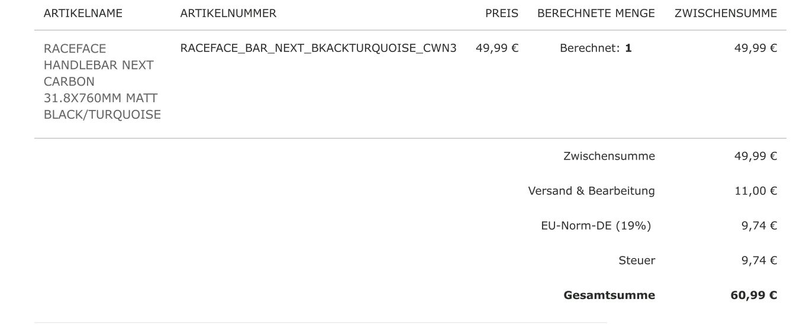Click the ARTIKELNAME column header

pyautogui.click(x=83, y=13)
